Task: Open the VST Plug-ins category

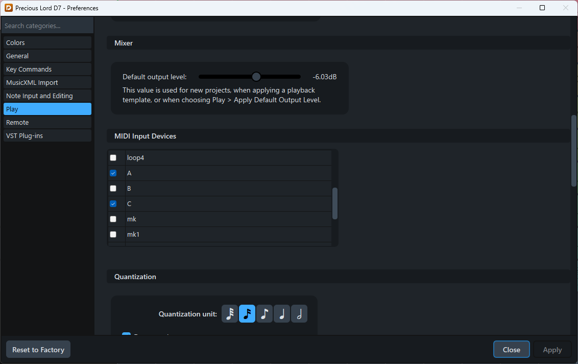Action: point(47,135)
